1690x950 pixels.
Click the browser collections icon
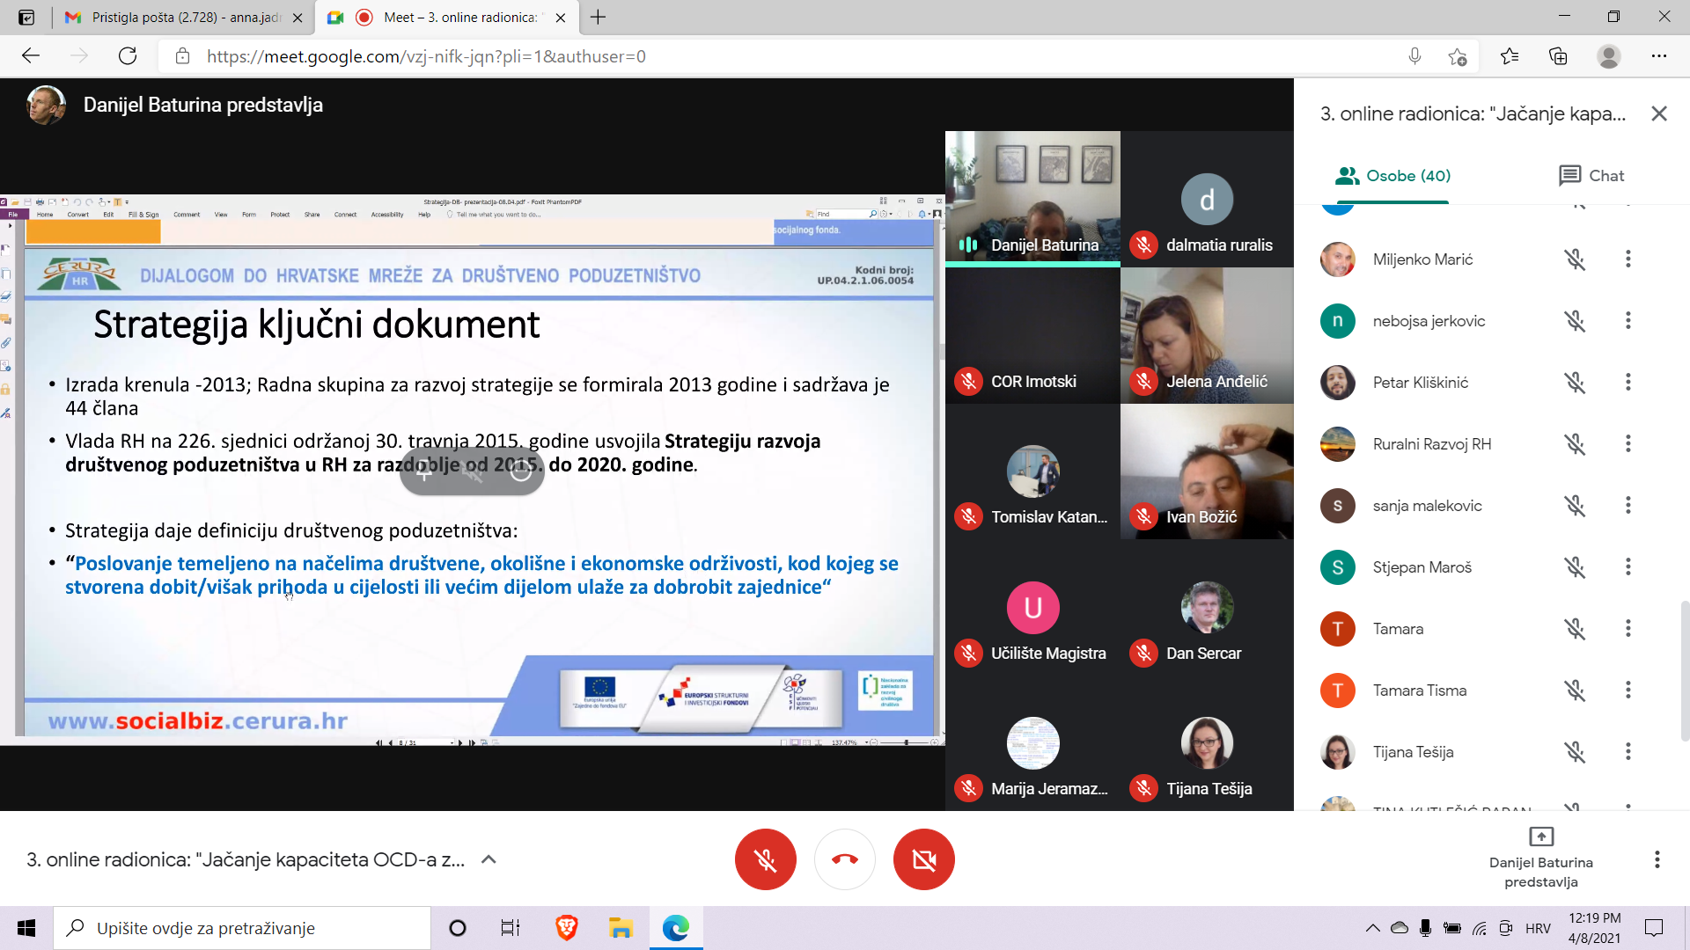pos(1558,56)
